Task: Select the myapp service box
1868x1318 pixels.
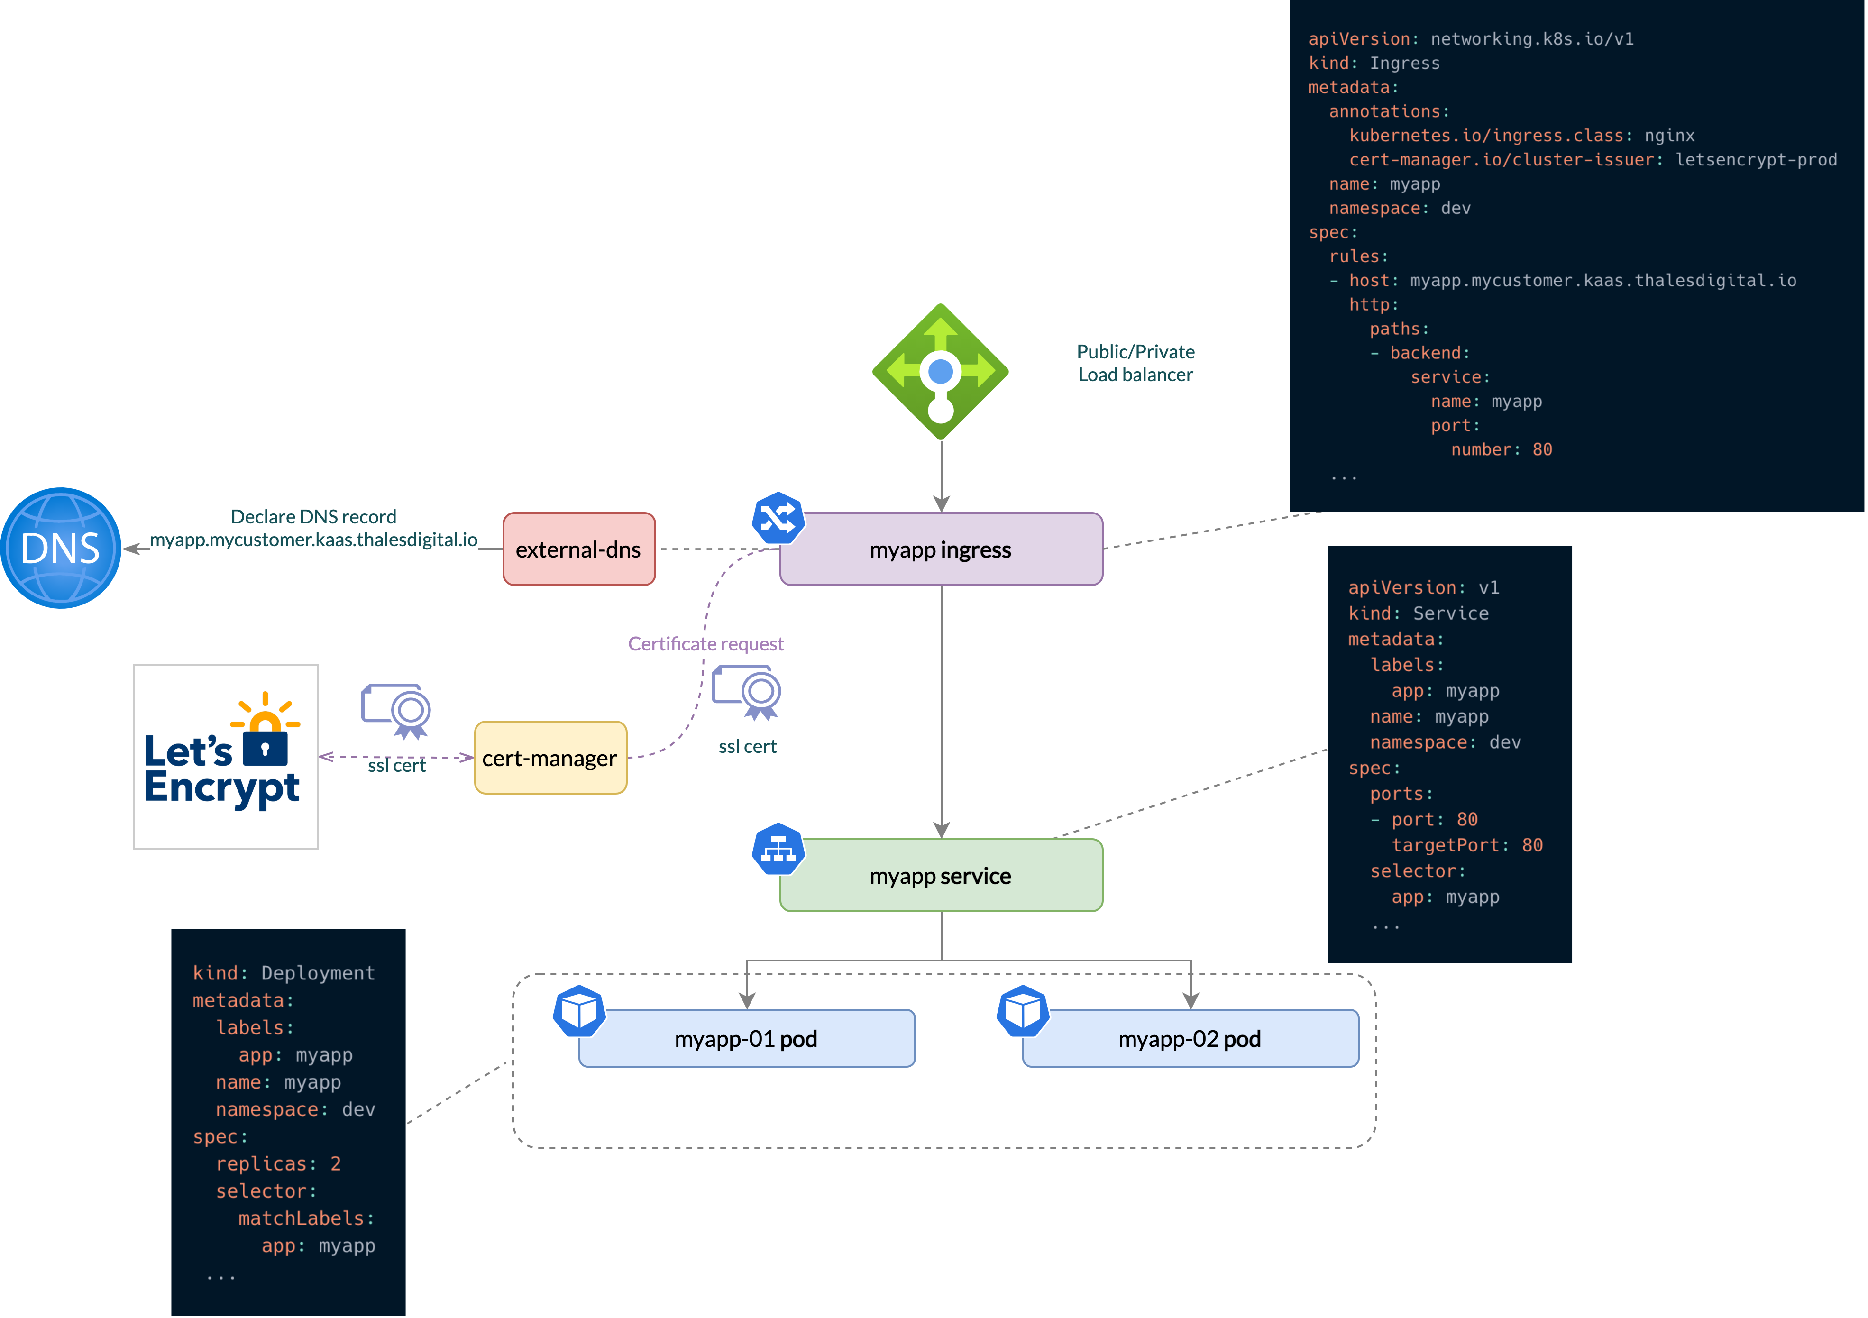Action: (941, 875)
